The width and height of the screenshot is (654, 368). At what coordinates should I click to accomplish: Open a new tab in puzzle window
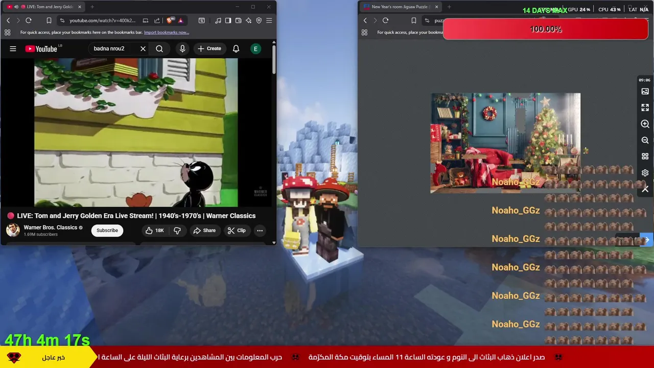pyautogui.click(x=449, y=7)
